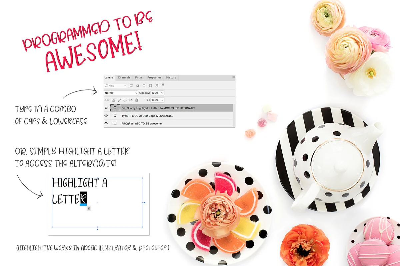Filter layers by type (T) icon
Screen dimensions: 400x266
pyautogui.click(x=144, y=86)
